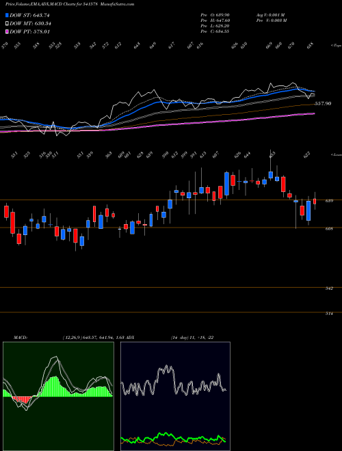Click the tall blue candlestick near 626
Screen dimensions: 342x451
point(227,184)
